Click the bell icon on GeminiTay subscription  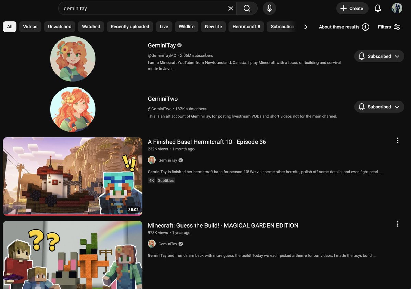pyautogui.click(x=361, y=56)
